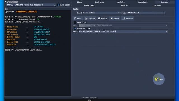Image resolution: width=179 pixels, height=101 pixels.
Task: Click device region value SKC
Action: 36,37
